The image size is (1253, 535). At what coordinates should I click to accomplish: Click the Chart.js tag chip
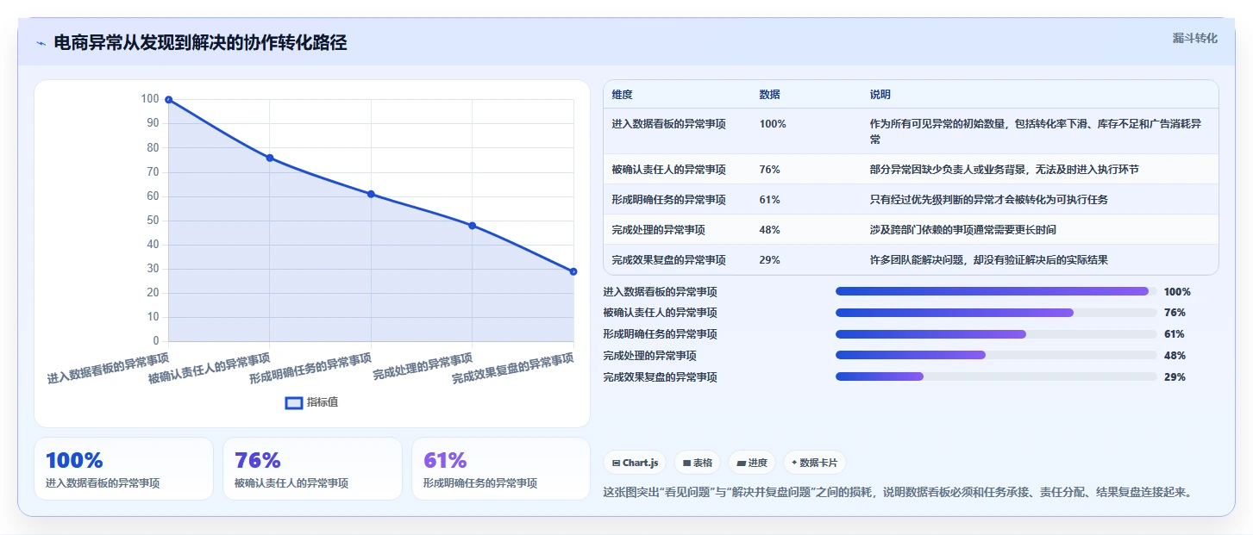pos(635,463)
